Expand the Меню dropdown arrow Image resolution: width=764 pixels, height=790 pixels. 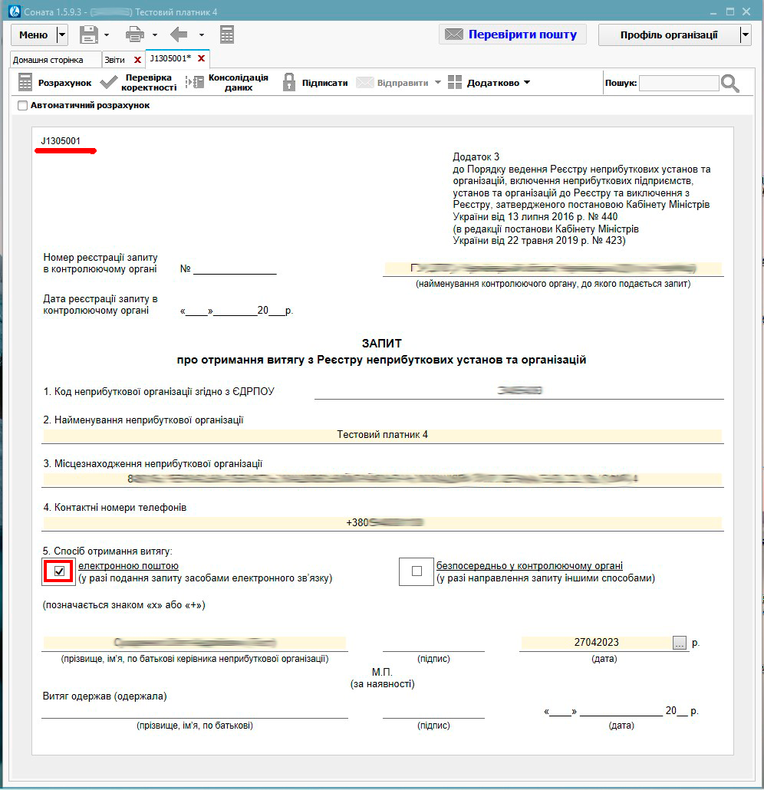(62, 35)
